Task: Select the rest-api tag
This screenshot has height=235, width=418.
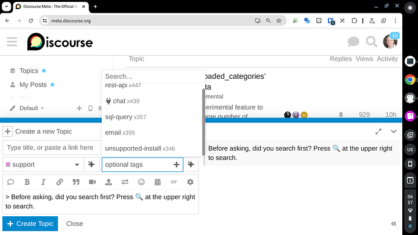Action: click(123, 85)
